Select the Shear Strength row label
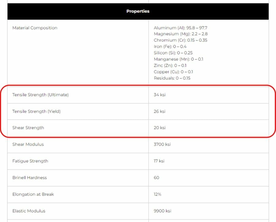 click(28, 128)
